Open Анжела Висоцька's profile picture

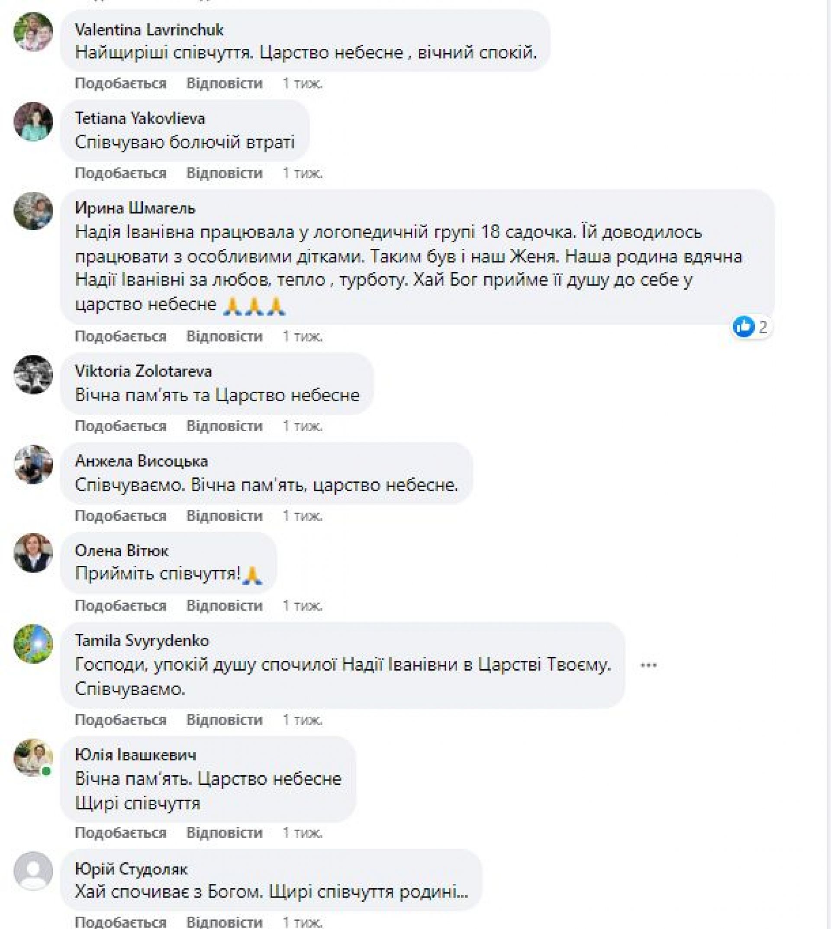pyautogui.click(x=33, y=464)
